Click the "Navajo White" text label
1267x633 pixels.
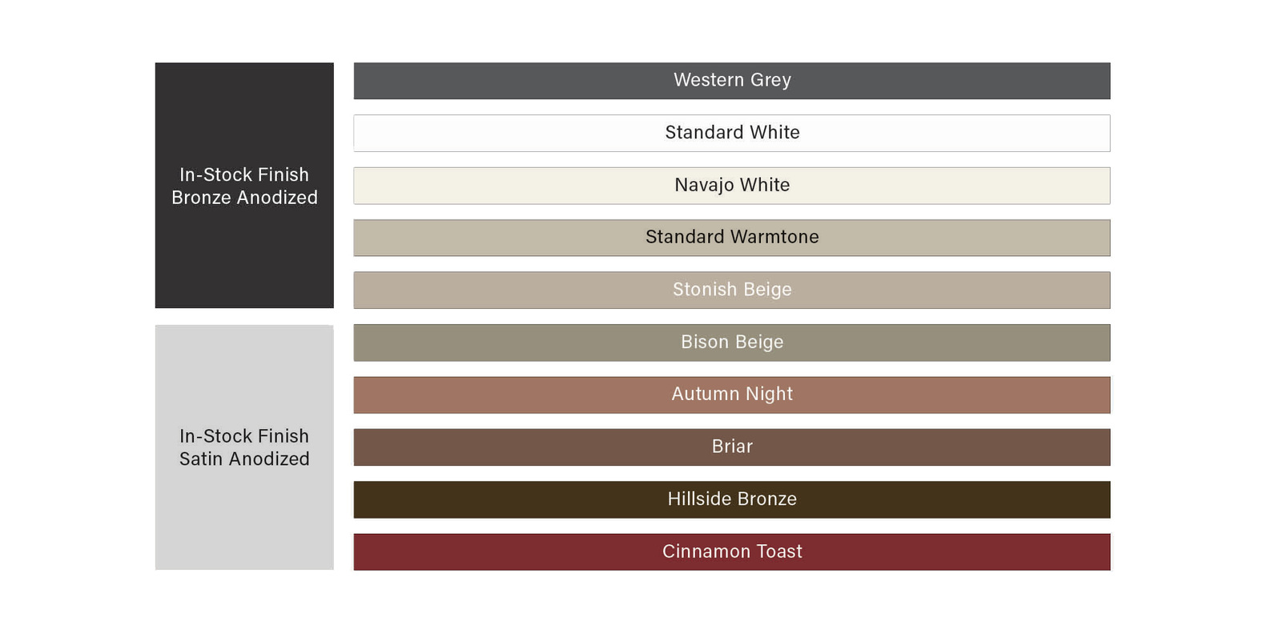pos(732,185)
